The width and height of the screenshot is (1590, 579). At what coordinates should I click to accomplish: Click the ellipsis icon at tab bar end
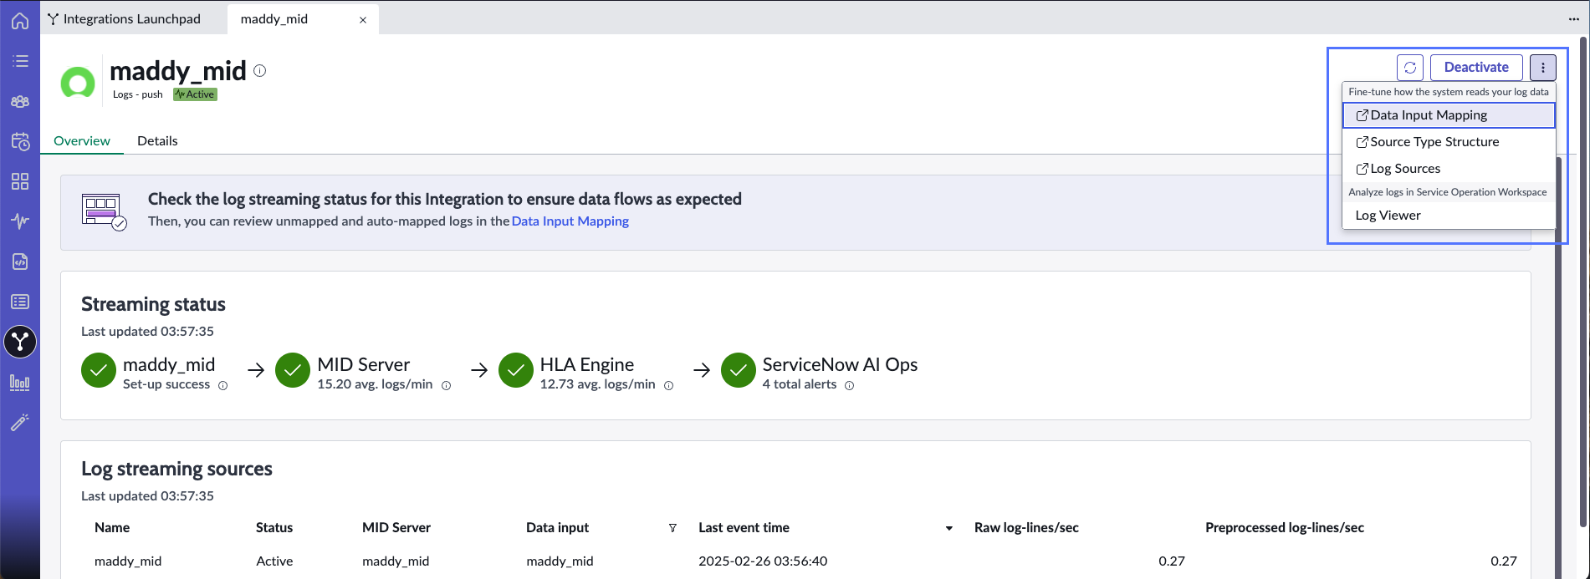(x=1574, y=19)
